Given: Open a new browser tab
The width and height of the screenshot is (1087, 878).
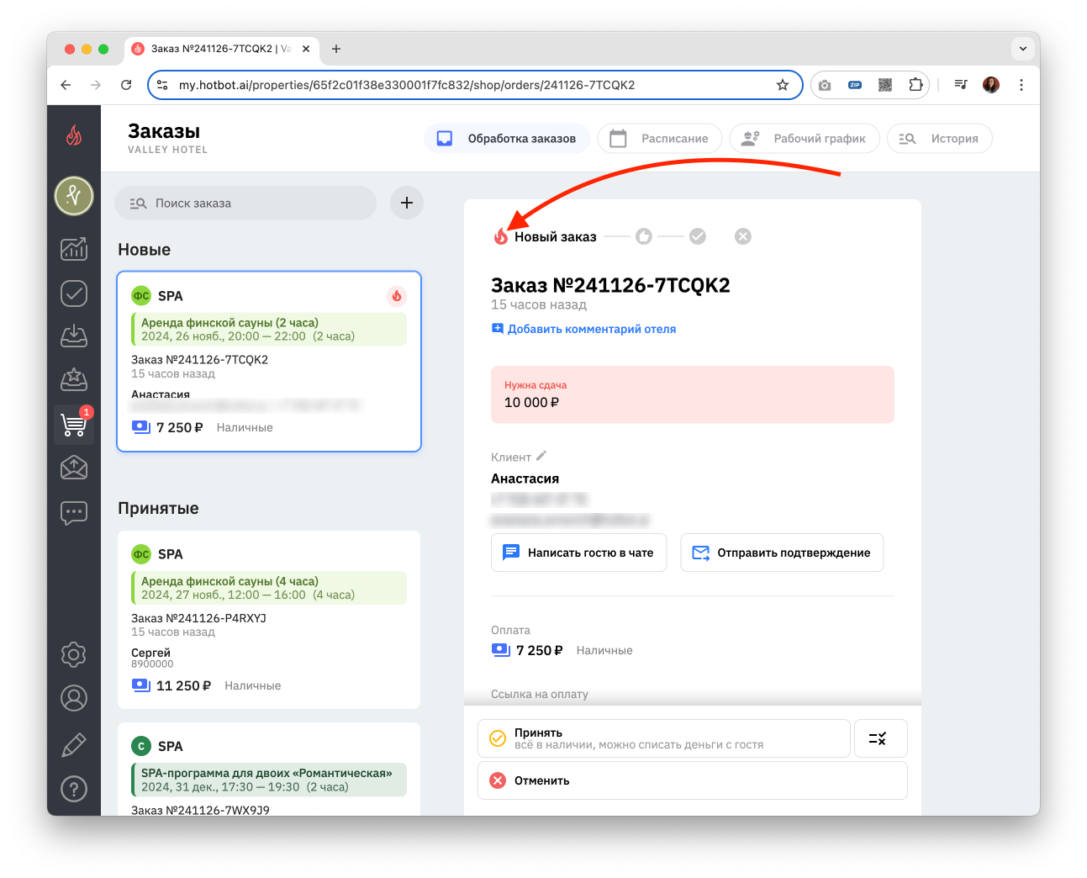Looking at the screenshot, I should click(x=336, y=49).
